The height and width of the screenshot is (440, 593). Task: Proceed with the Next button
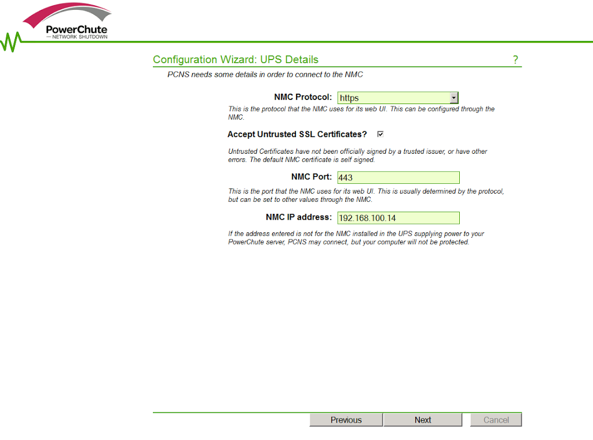click(x=423, y=420)
